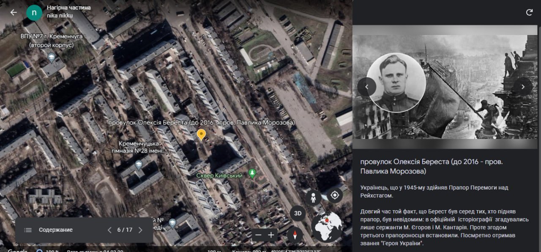The height and width of the screenshot is (252, 541).
Task: Click the compass to reset north
Action: (295, 235)
